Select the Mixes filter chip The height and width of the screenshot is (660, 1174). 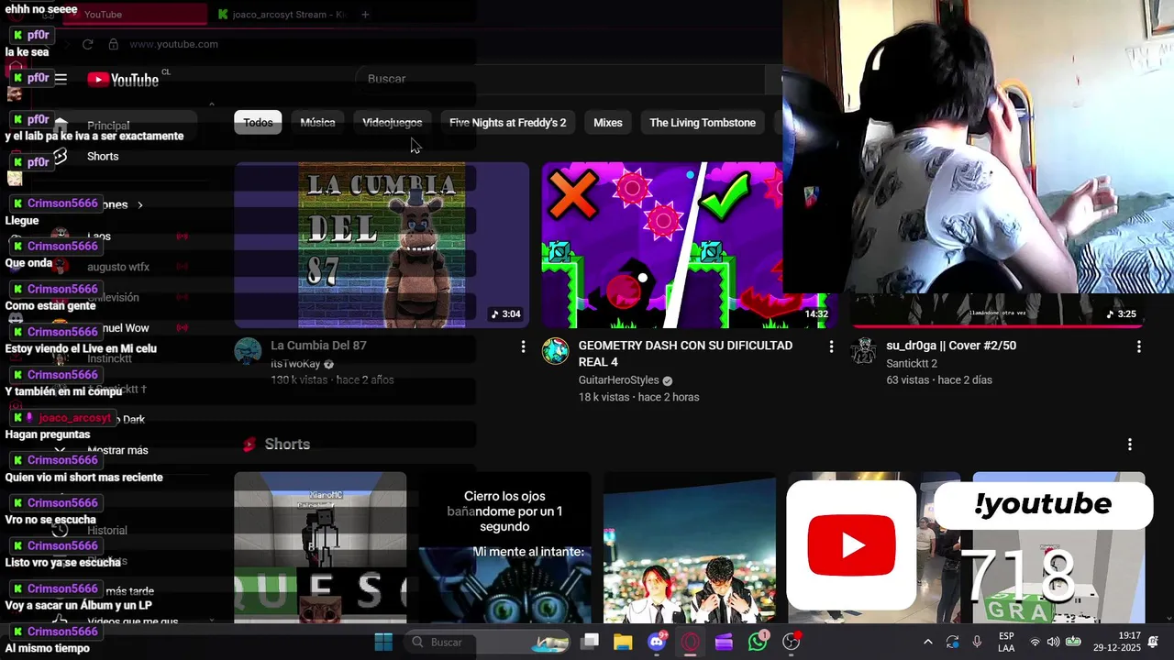[x=608, y=123]
